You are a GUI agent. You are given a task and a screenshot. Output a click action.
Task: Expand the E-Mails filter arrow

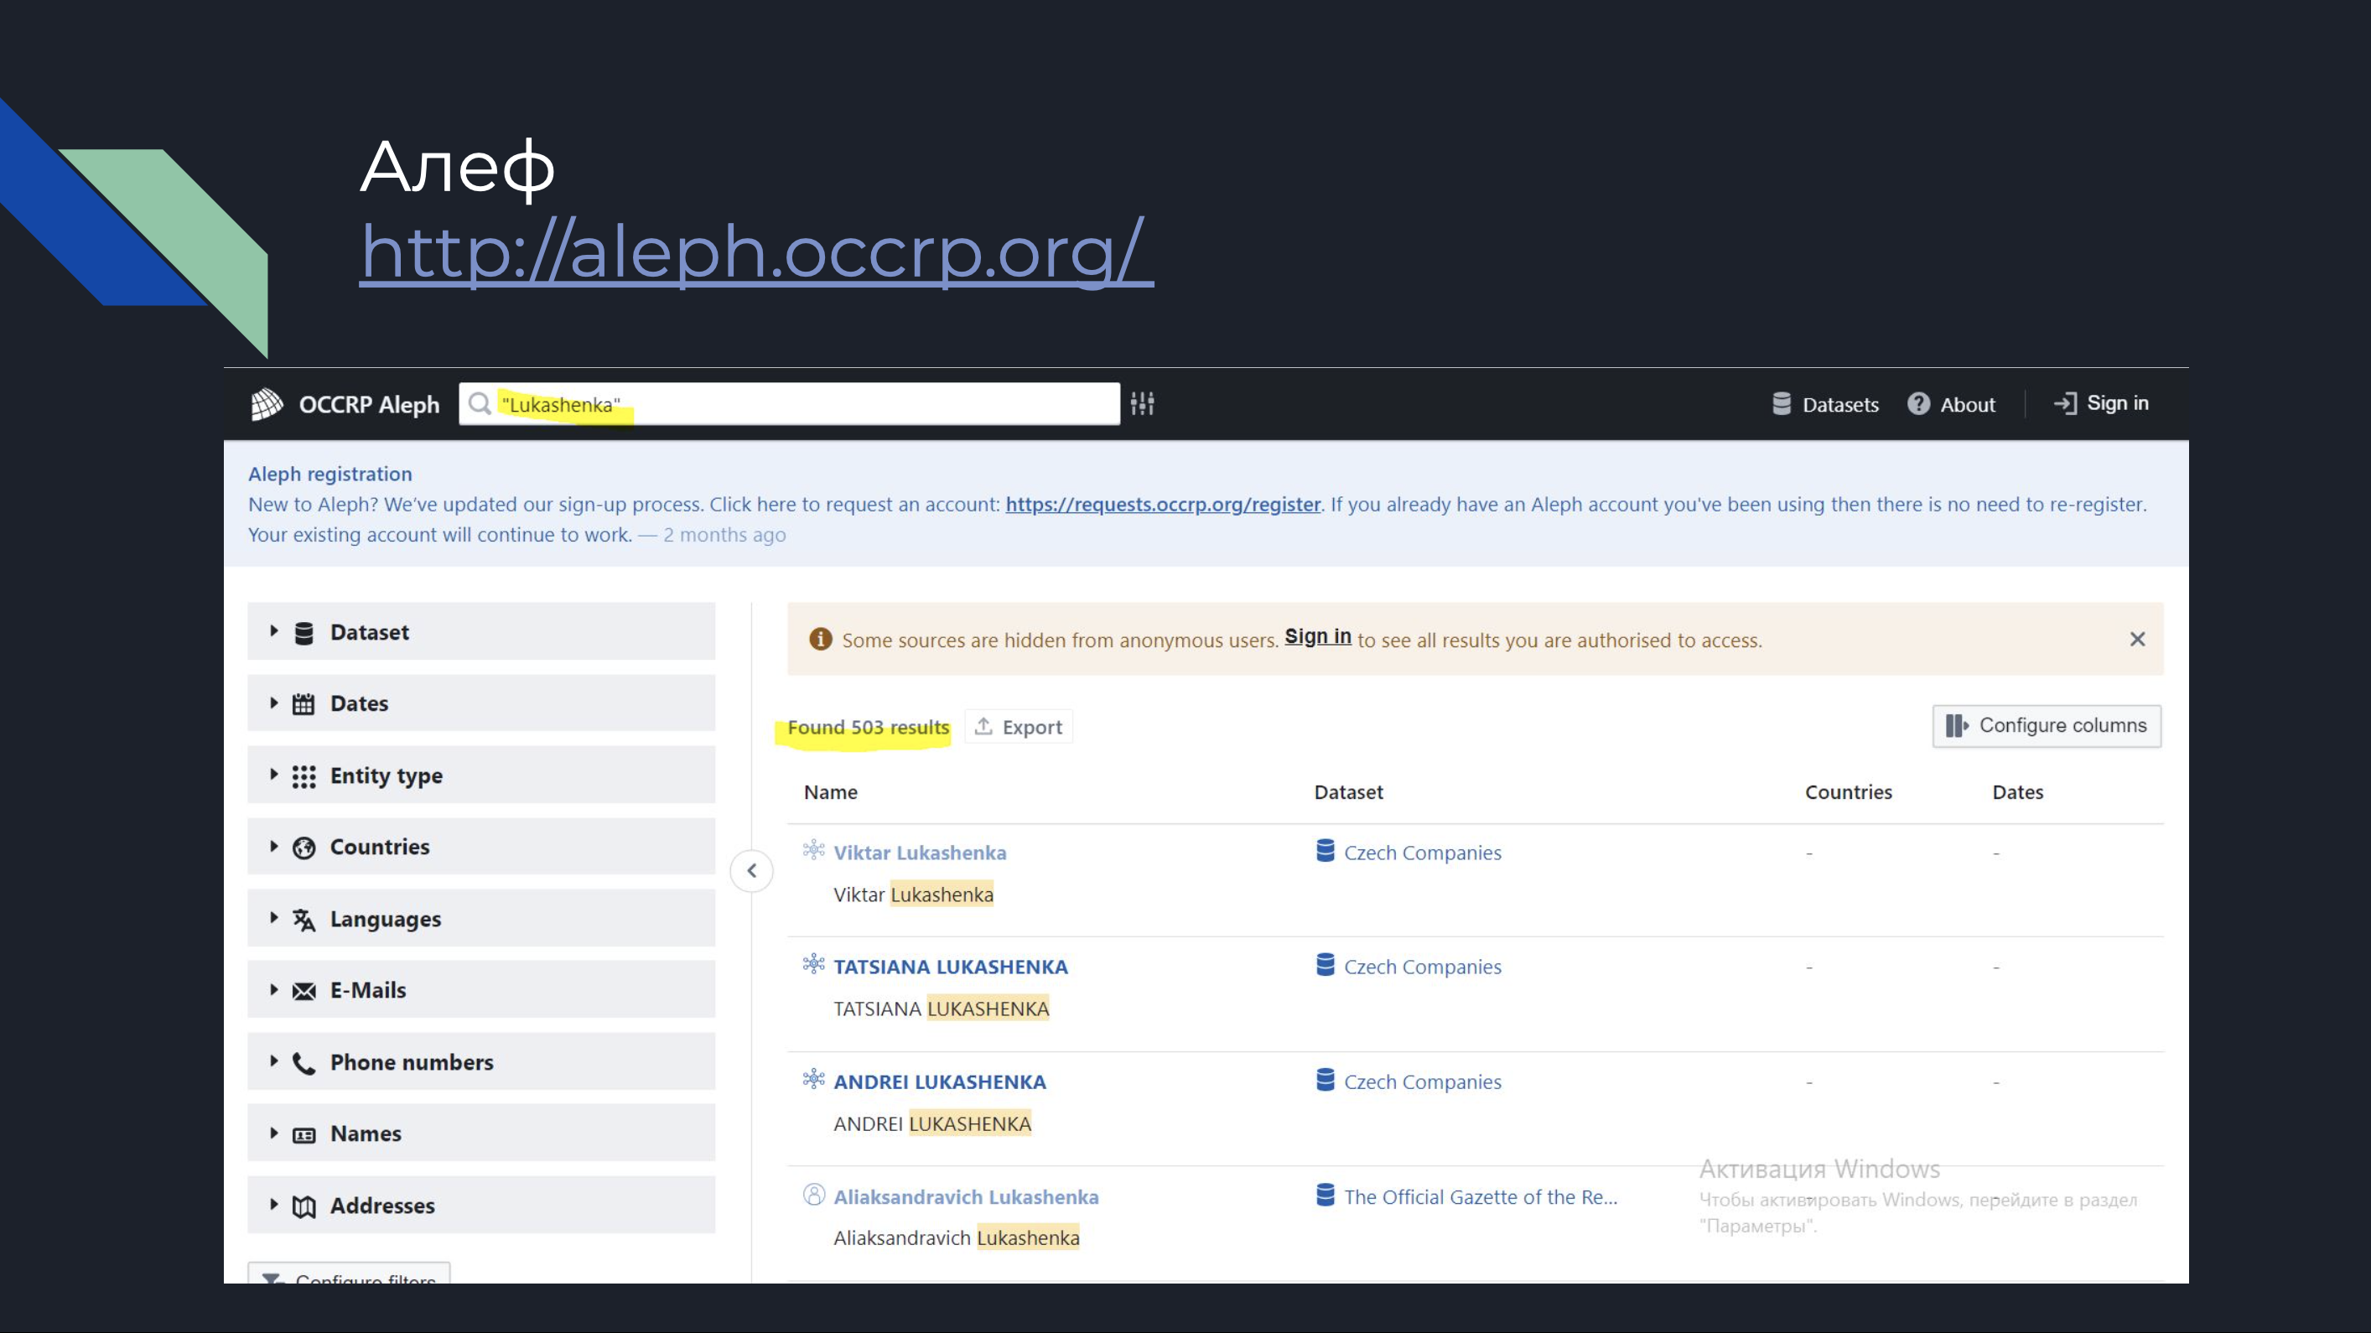point(274,989)
